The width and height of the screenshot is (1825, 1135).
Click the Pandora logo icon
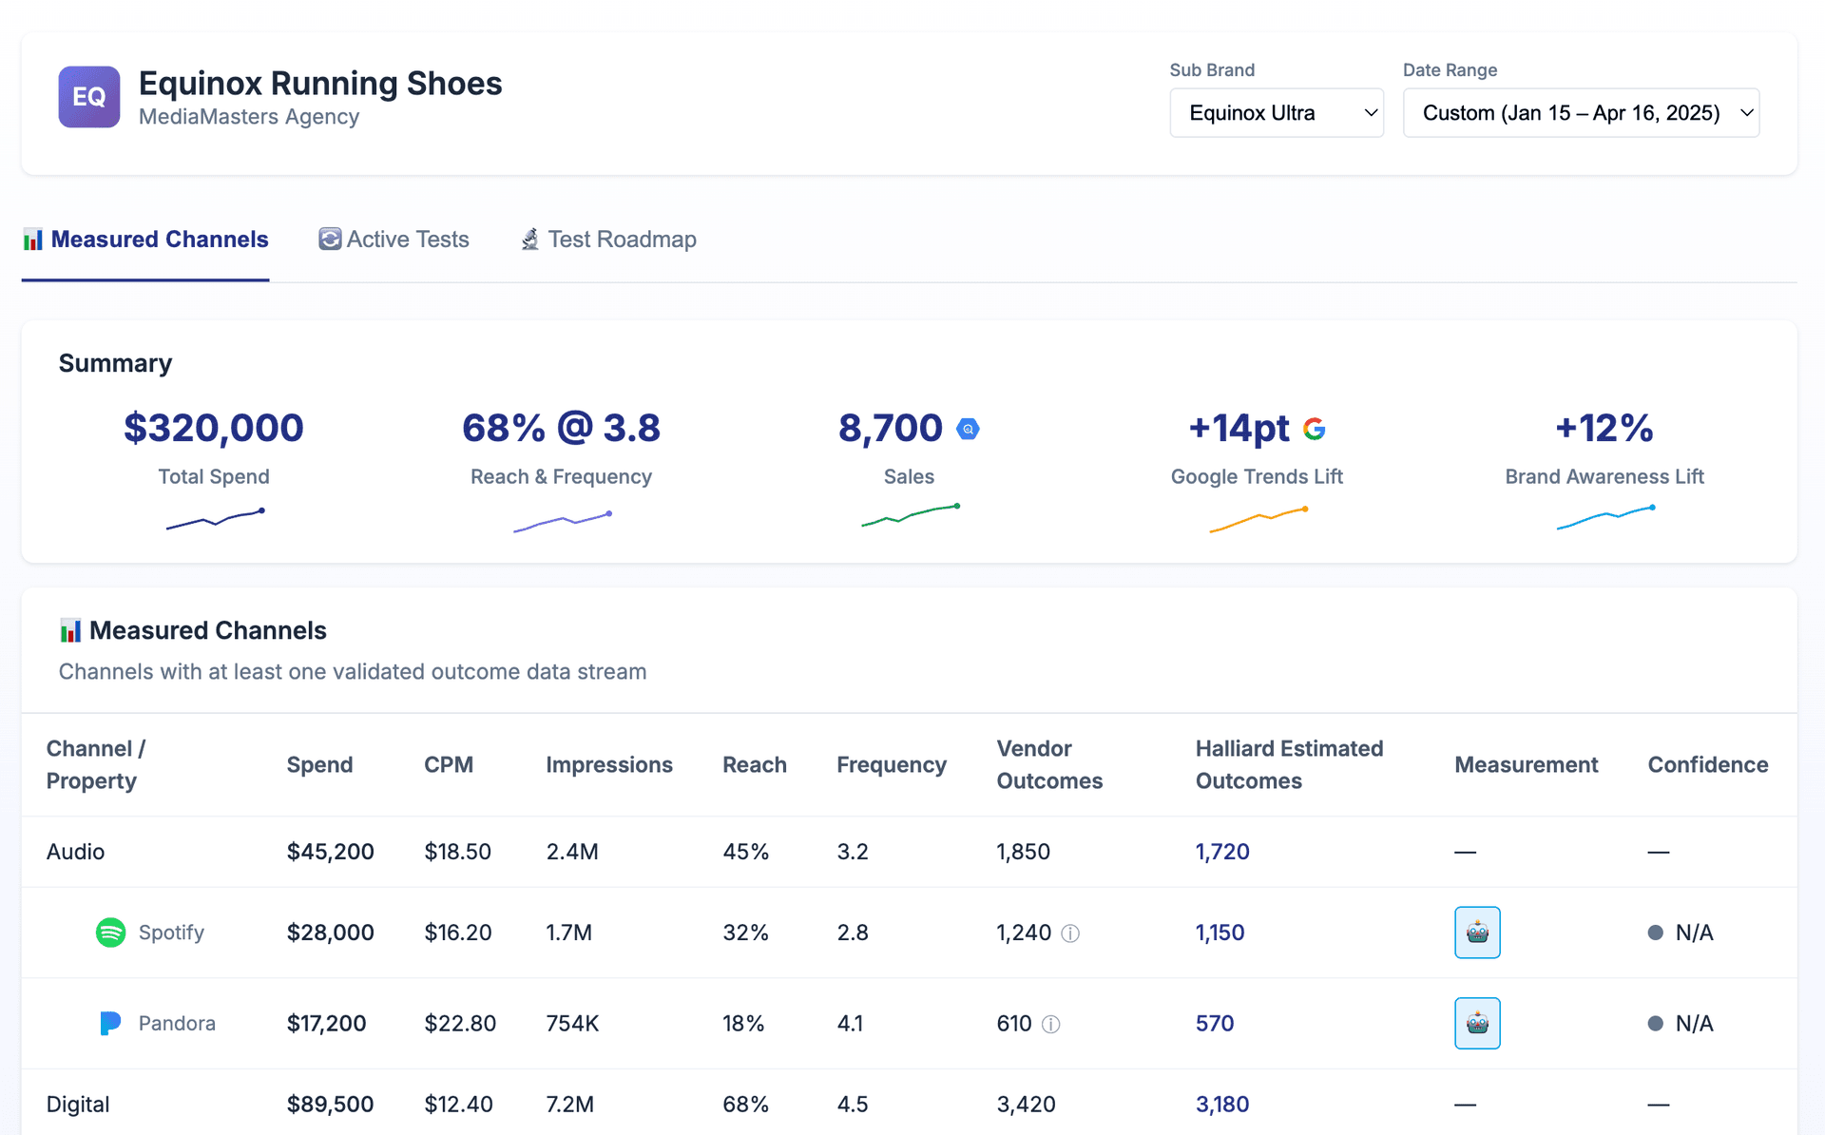point(110,1024)
